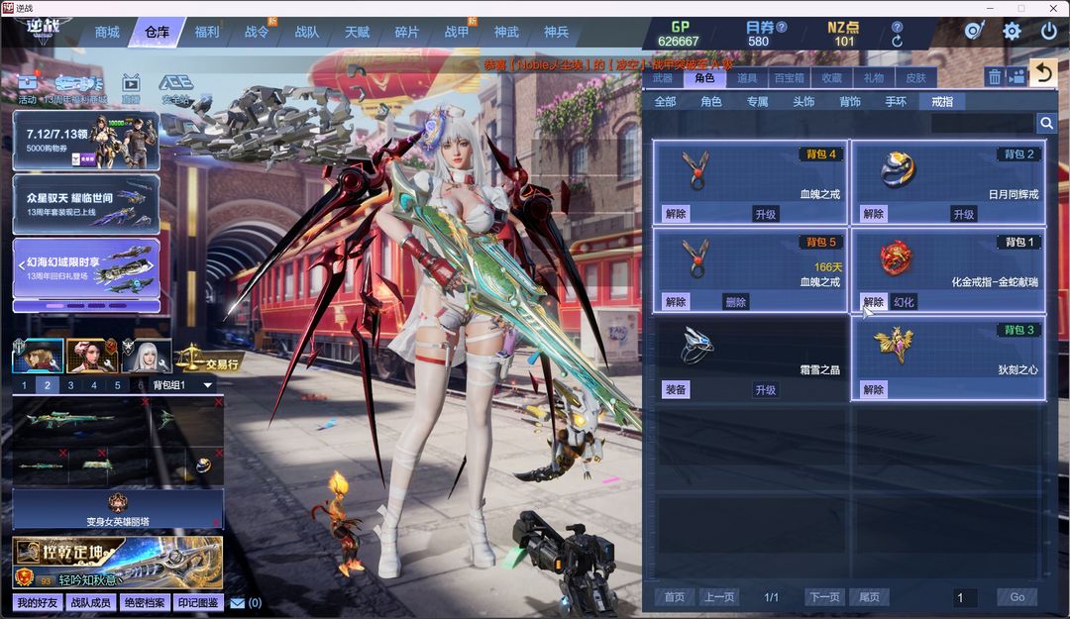Image resolution: width=1070 pixels, height=619 pixels.
Task: Click 装备 for 霜雪之晶
Action: [x=676, y=389]
